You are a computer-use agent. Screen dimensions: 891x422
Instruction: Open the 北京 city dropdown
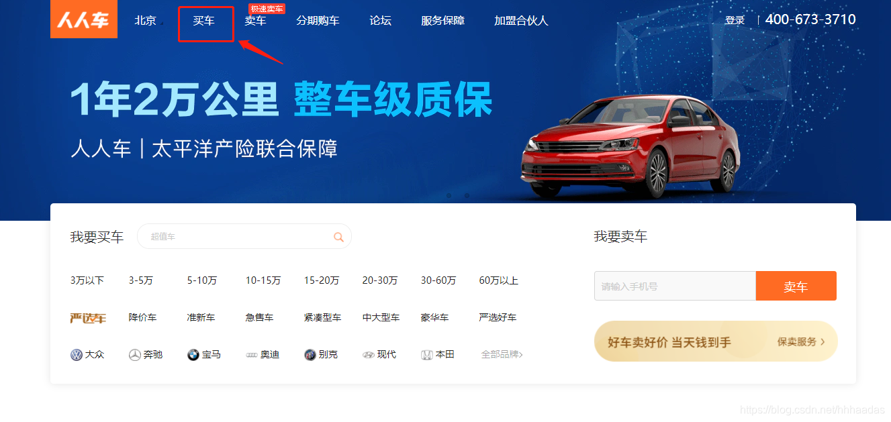(x=147, y=21)
